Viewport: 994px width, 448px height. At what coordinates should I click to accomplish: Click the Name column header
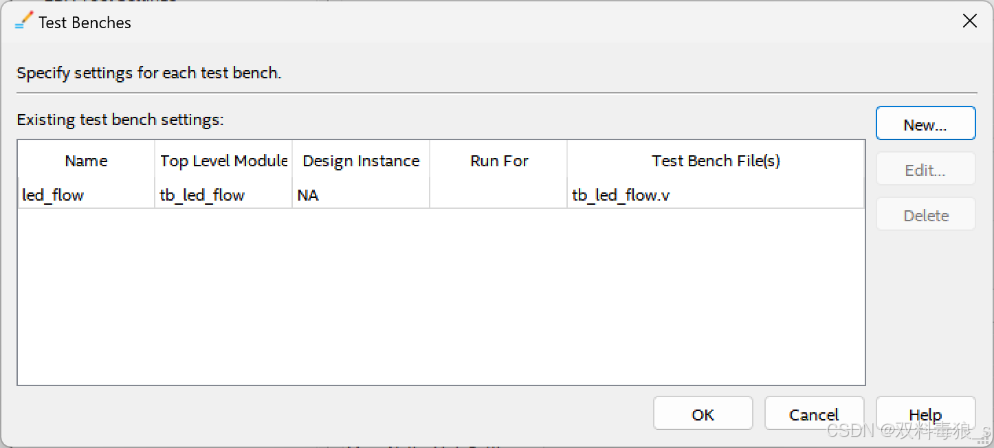(x=86, y=161)
